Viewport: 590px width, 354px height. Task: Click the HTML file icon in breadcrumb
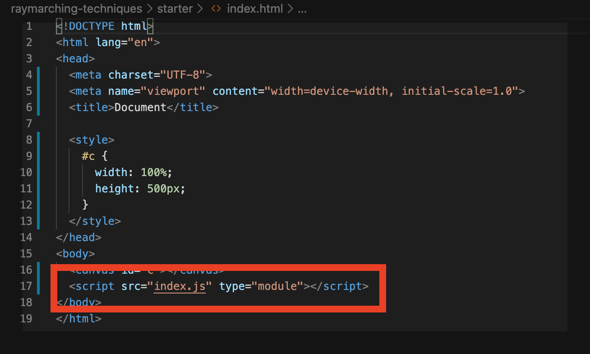coord(216,9)
